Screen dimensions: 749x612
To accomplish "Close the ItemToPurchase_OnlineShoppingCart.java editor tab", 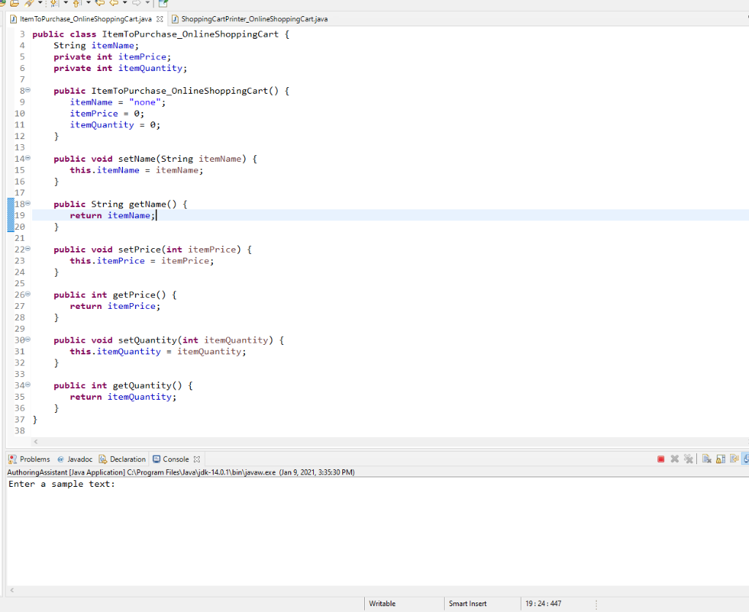I will pos(159,19).
